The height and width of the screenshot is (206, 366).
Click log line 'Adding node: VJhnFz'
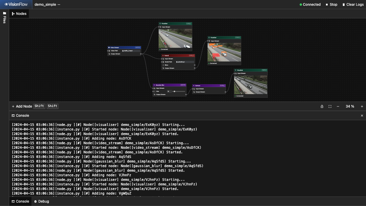(71, 175)
